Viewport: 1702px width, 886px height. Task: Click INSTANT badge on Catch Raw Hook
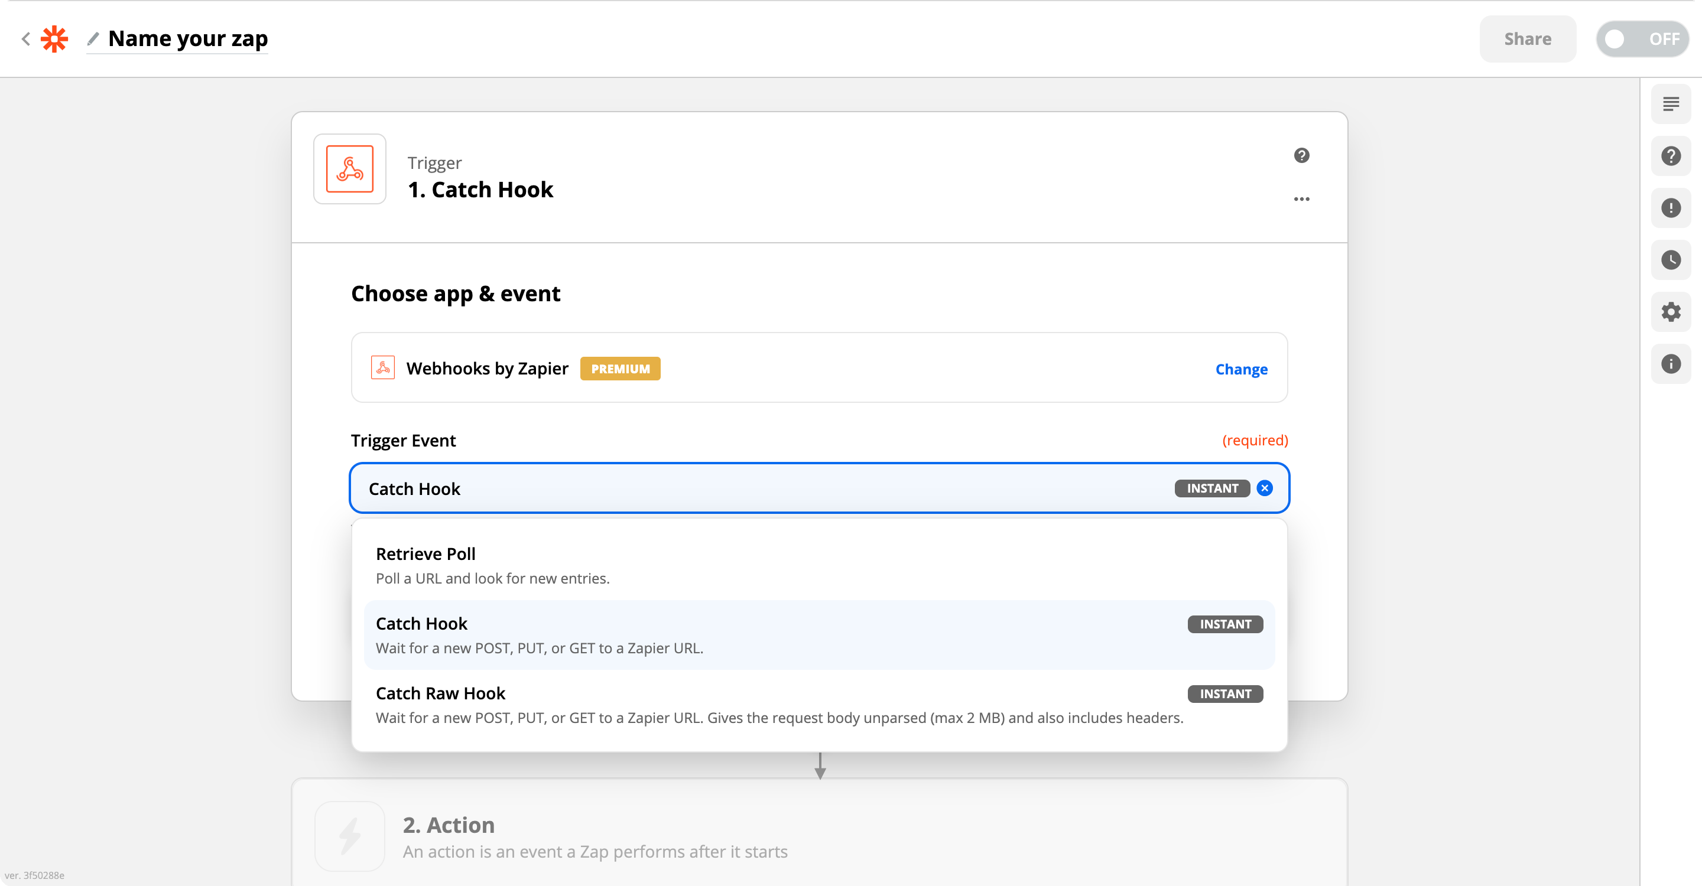[1225, 693]
